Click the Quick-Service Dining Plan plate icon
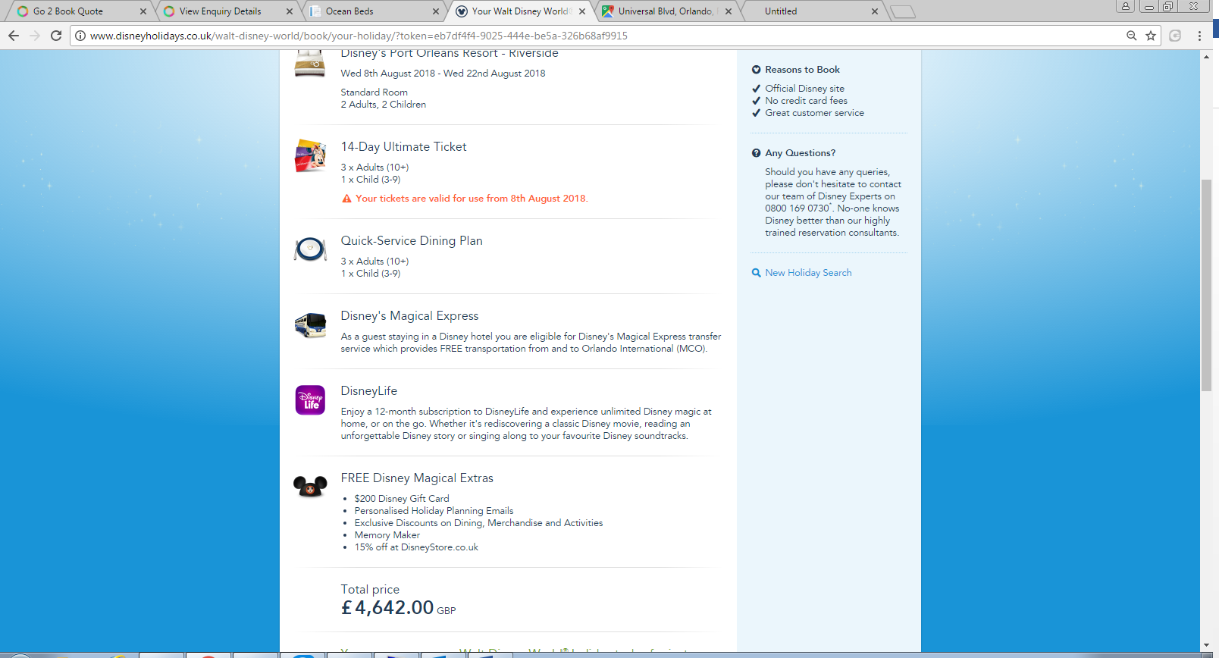Viewport: 1219px width, 658px height. click(310, 249)
